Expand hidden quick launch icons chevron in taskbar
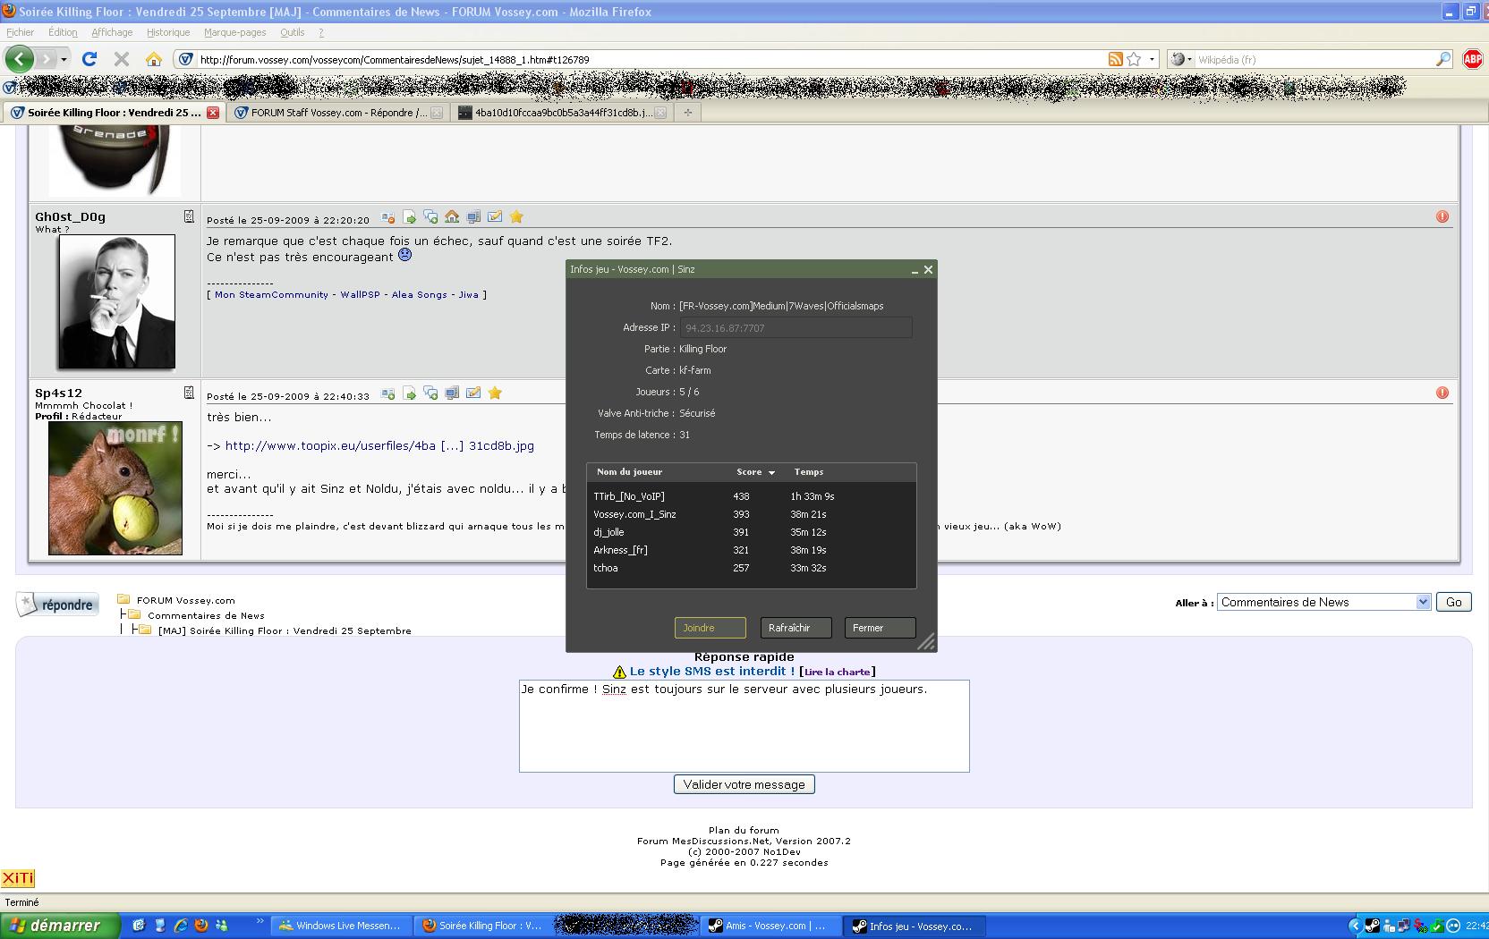 click(260, 921)
